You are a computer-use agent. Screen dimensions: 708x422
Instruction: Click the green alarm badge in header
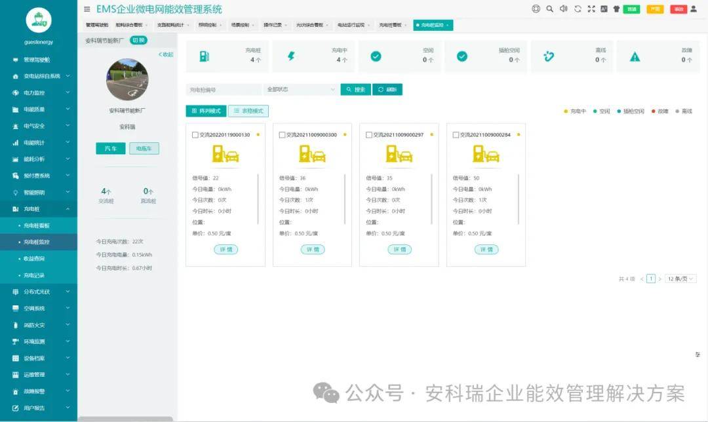[632, 9]
